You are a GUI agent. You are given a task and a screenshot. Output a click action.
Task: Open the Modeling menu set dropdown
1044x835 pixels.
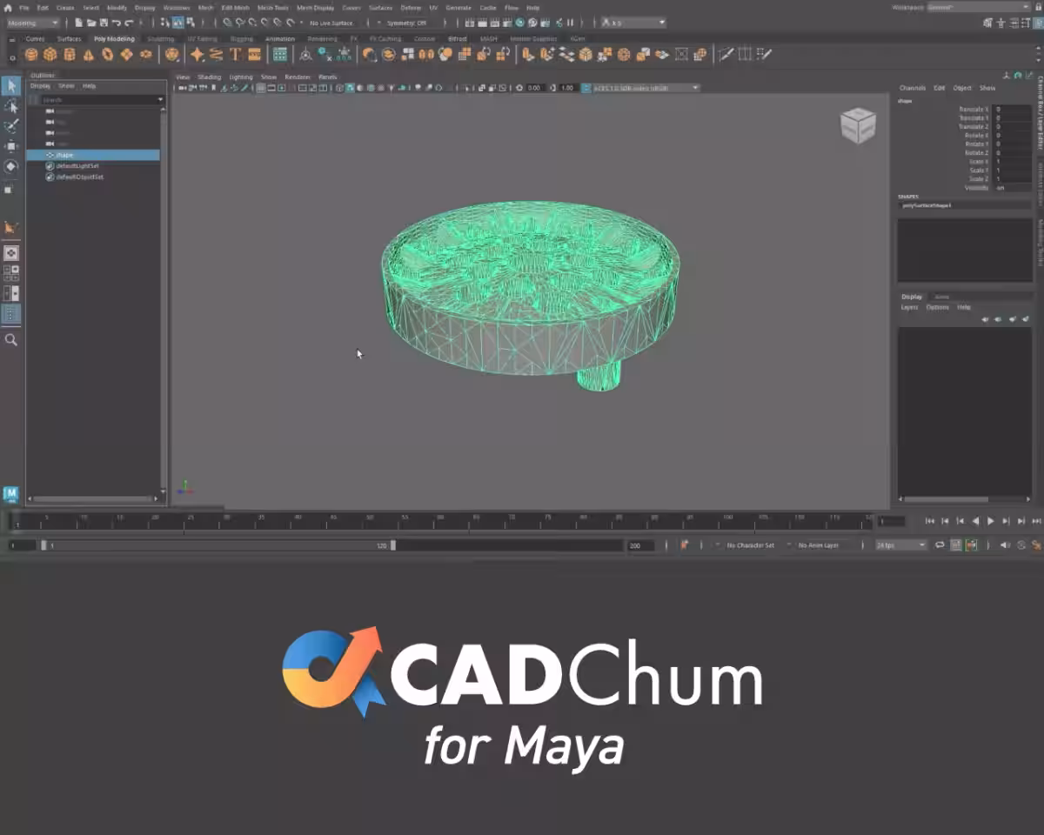click(33, 23)
